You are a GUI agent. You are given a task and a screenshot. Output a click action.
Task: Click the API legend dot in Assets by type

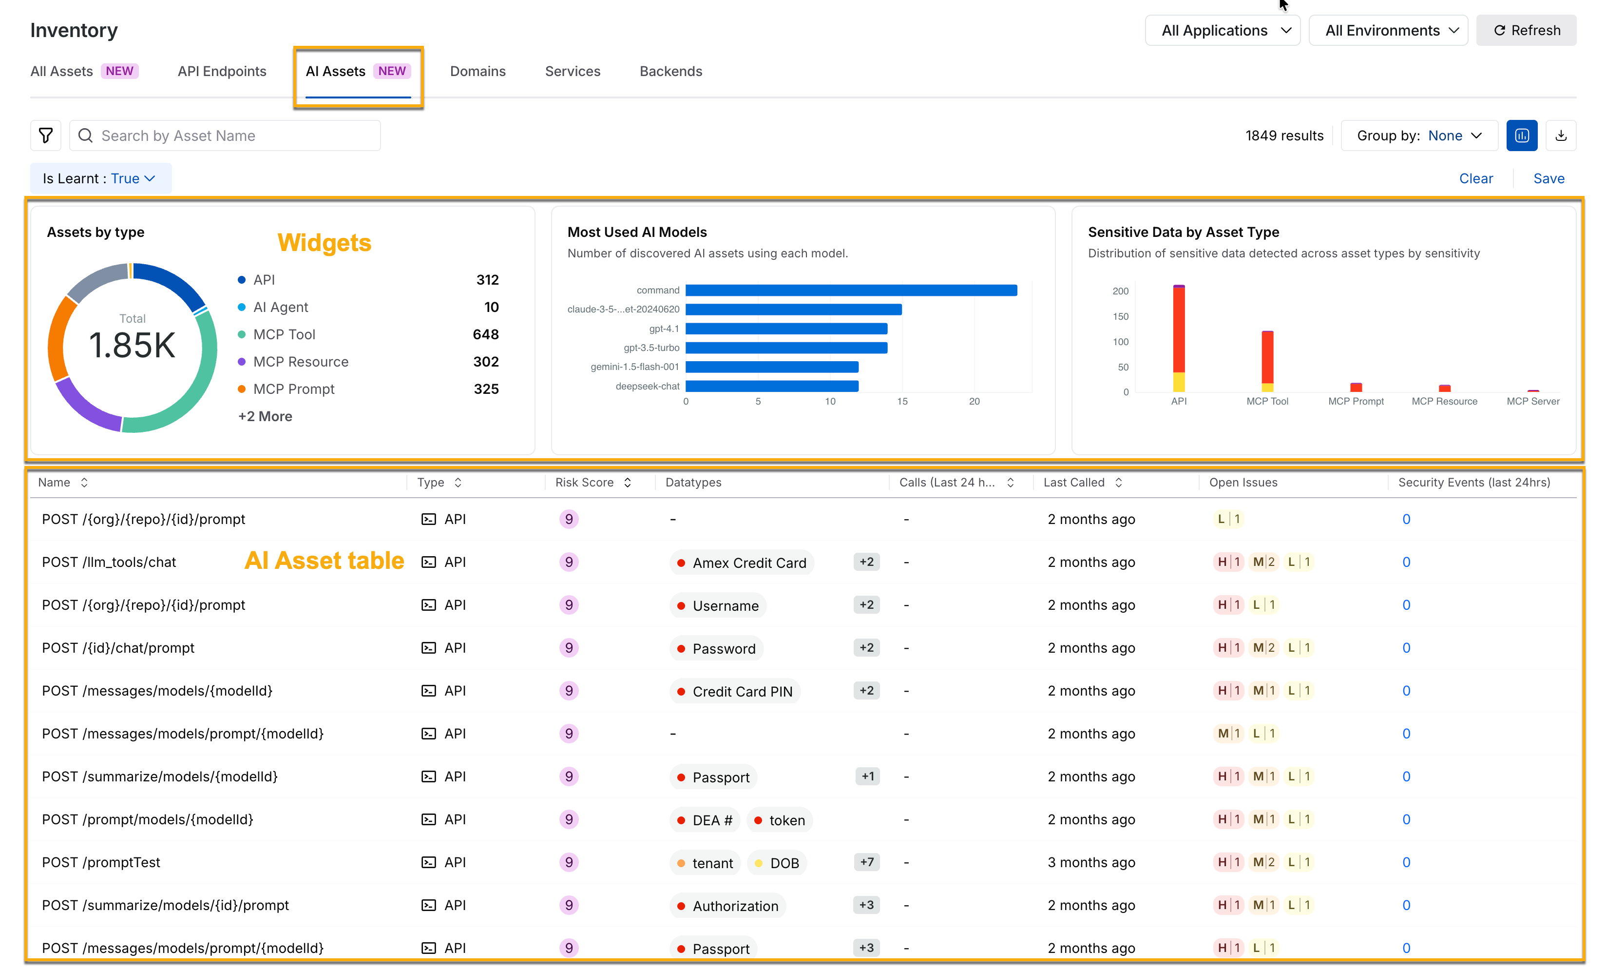pos(242,280)
